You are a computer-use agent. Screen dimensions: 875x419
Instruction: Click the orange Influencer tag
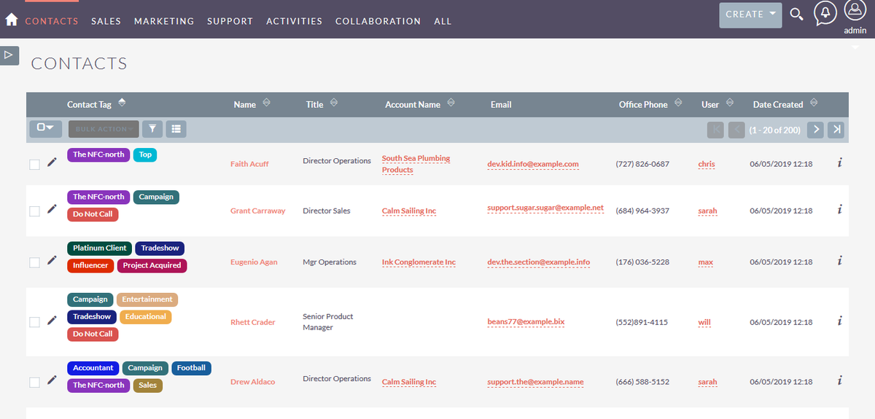(x=90, y=265)
